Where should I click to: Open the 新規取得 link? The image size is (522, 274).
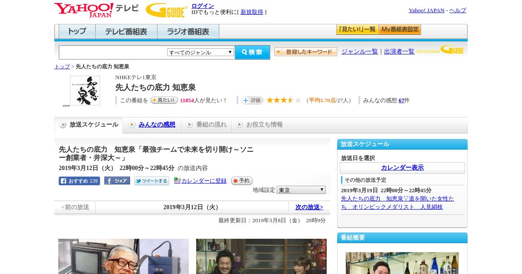[x=252, y=12]
